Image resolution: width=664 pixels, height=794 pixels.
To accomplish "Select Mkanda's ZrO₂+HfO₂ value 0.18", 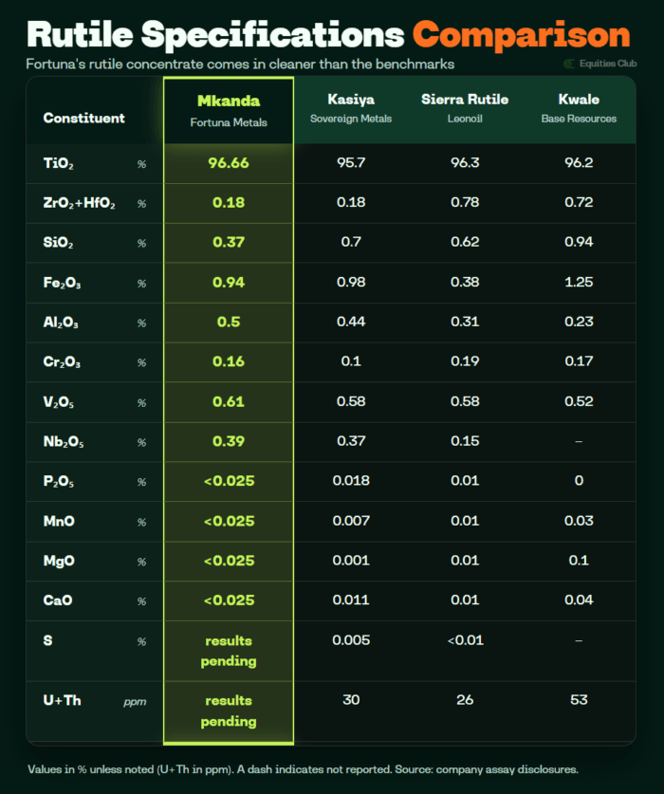I will [229, 203].
